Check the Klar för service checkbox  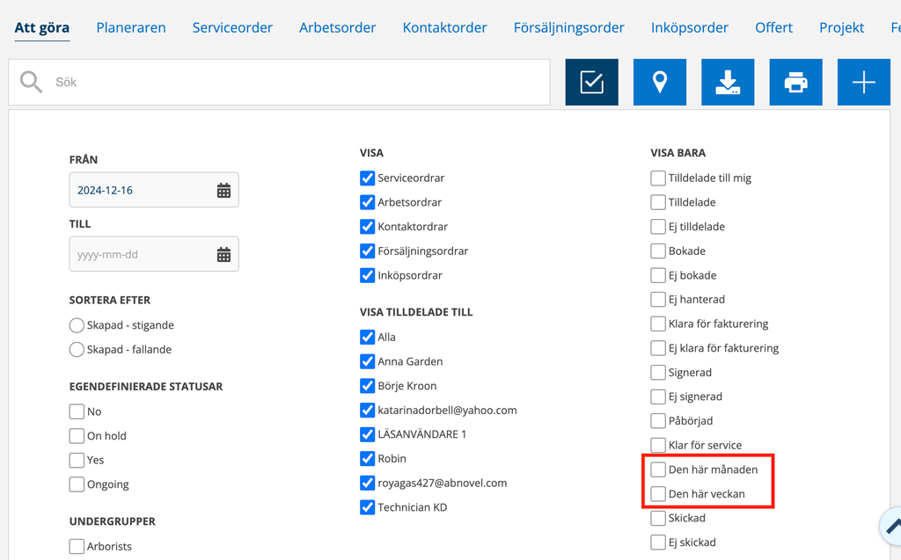[658, 445]
